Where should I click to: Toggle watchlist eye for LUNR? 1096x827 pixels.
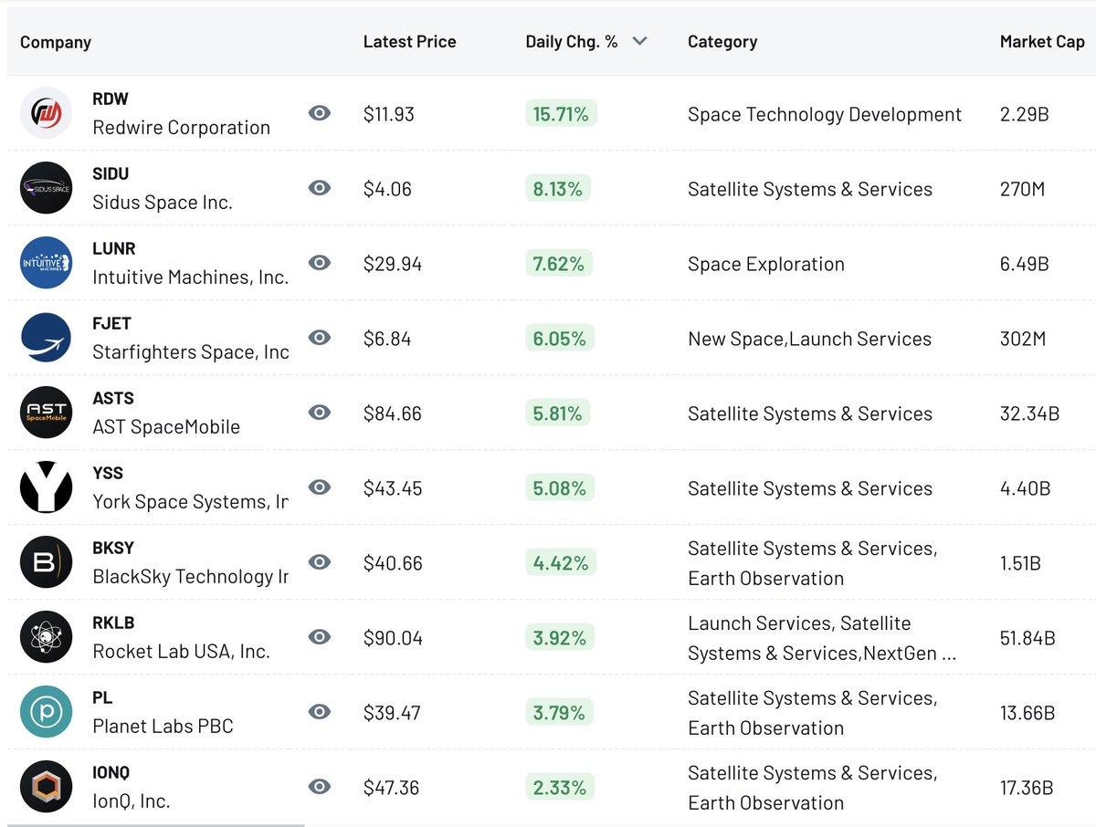click(319, 263)
